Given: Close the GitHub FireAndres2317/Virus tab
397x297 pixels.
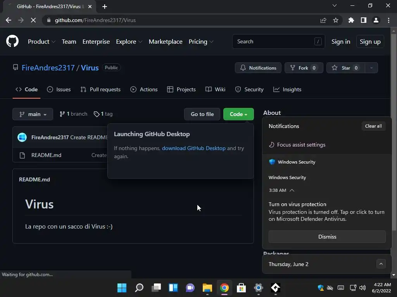Looking at the screenshot, I should 90,7.
